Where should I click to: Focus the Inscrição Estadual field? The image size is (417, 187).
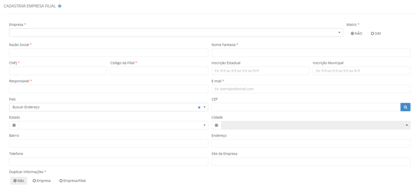pyautogui.click(x=260, y=71)
